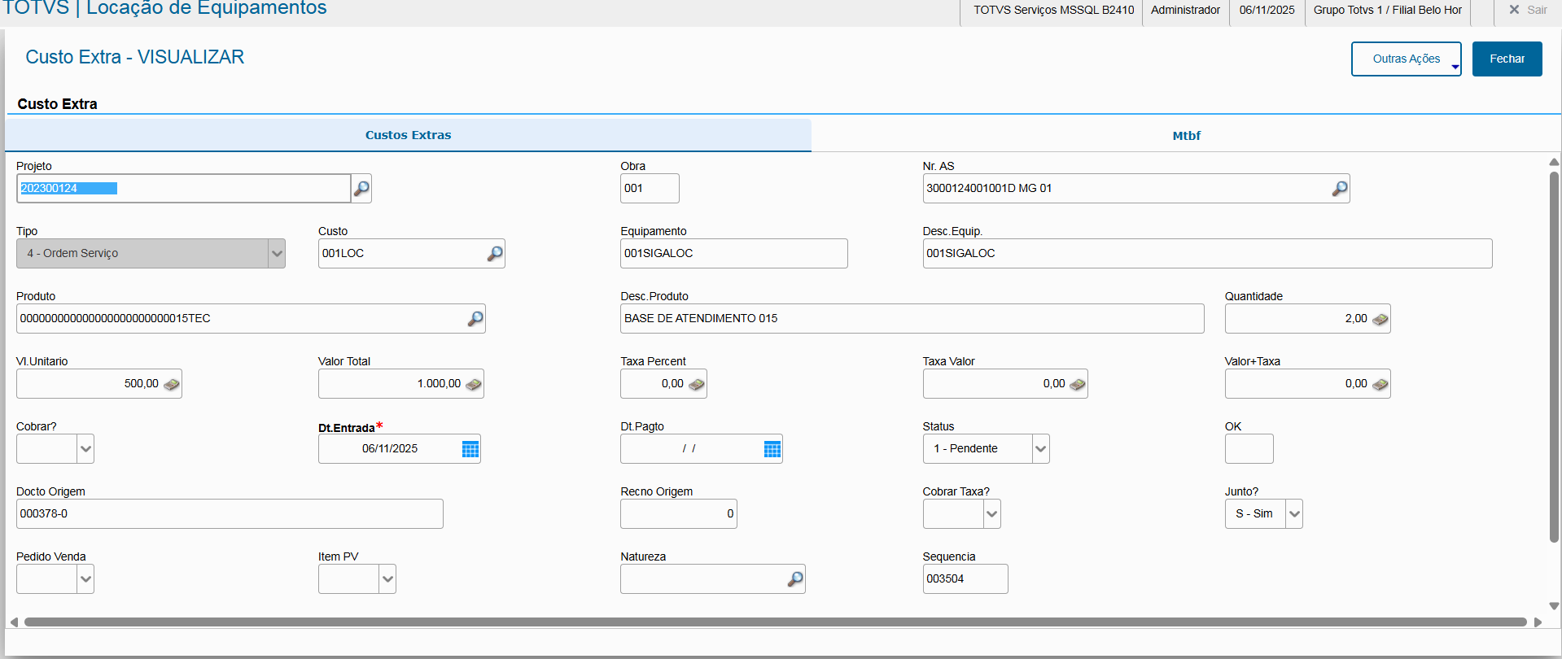
Task: Open the Nr. AS lookup magnifier
Action: click(x=1339, y=189)
